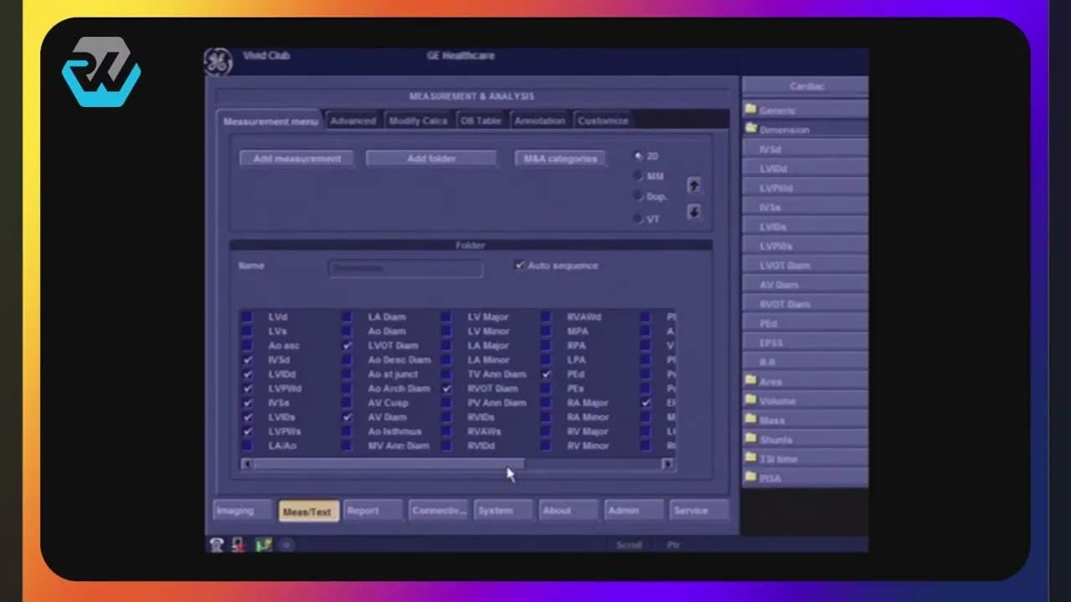Open the M&A categories button
This screenshot has height=602, width=1071.
pyautogui.click(x=559, y=158)
